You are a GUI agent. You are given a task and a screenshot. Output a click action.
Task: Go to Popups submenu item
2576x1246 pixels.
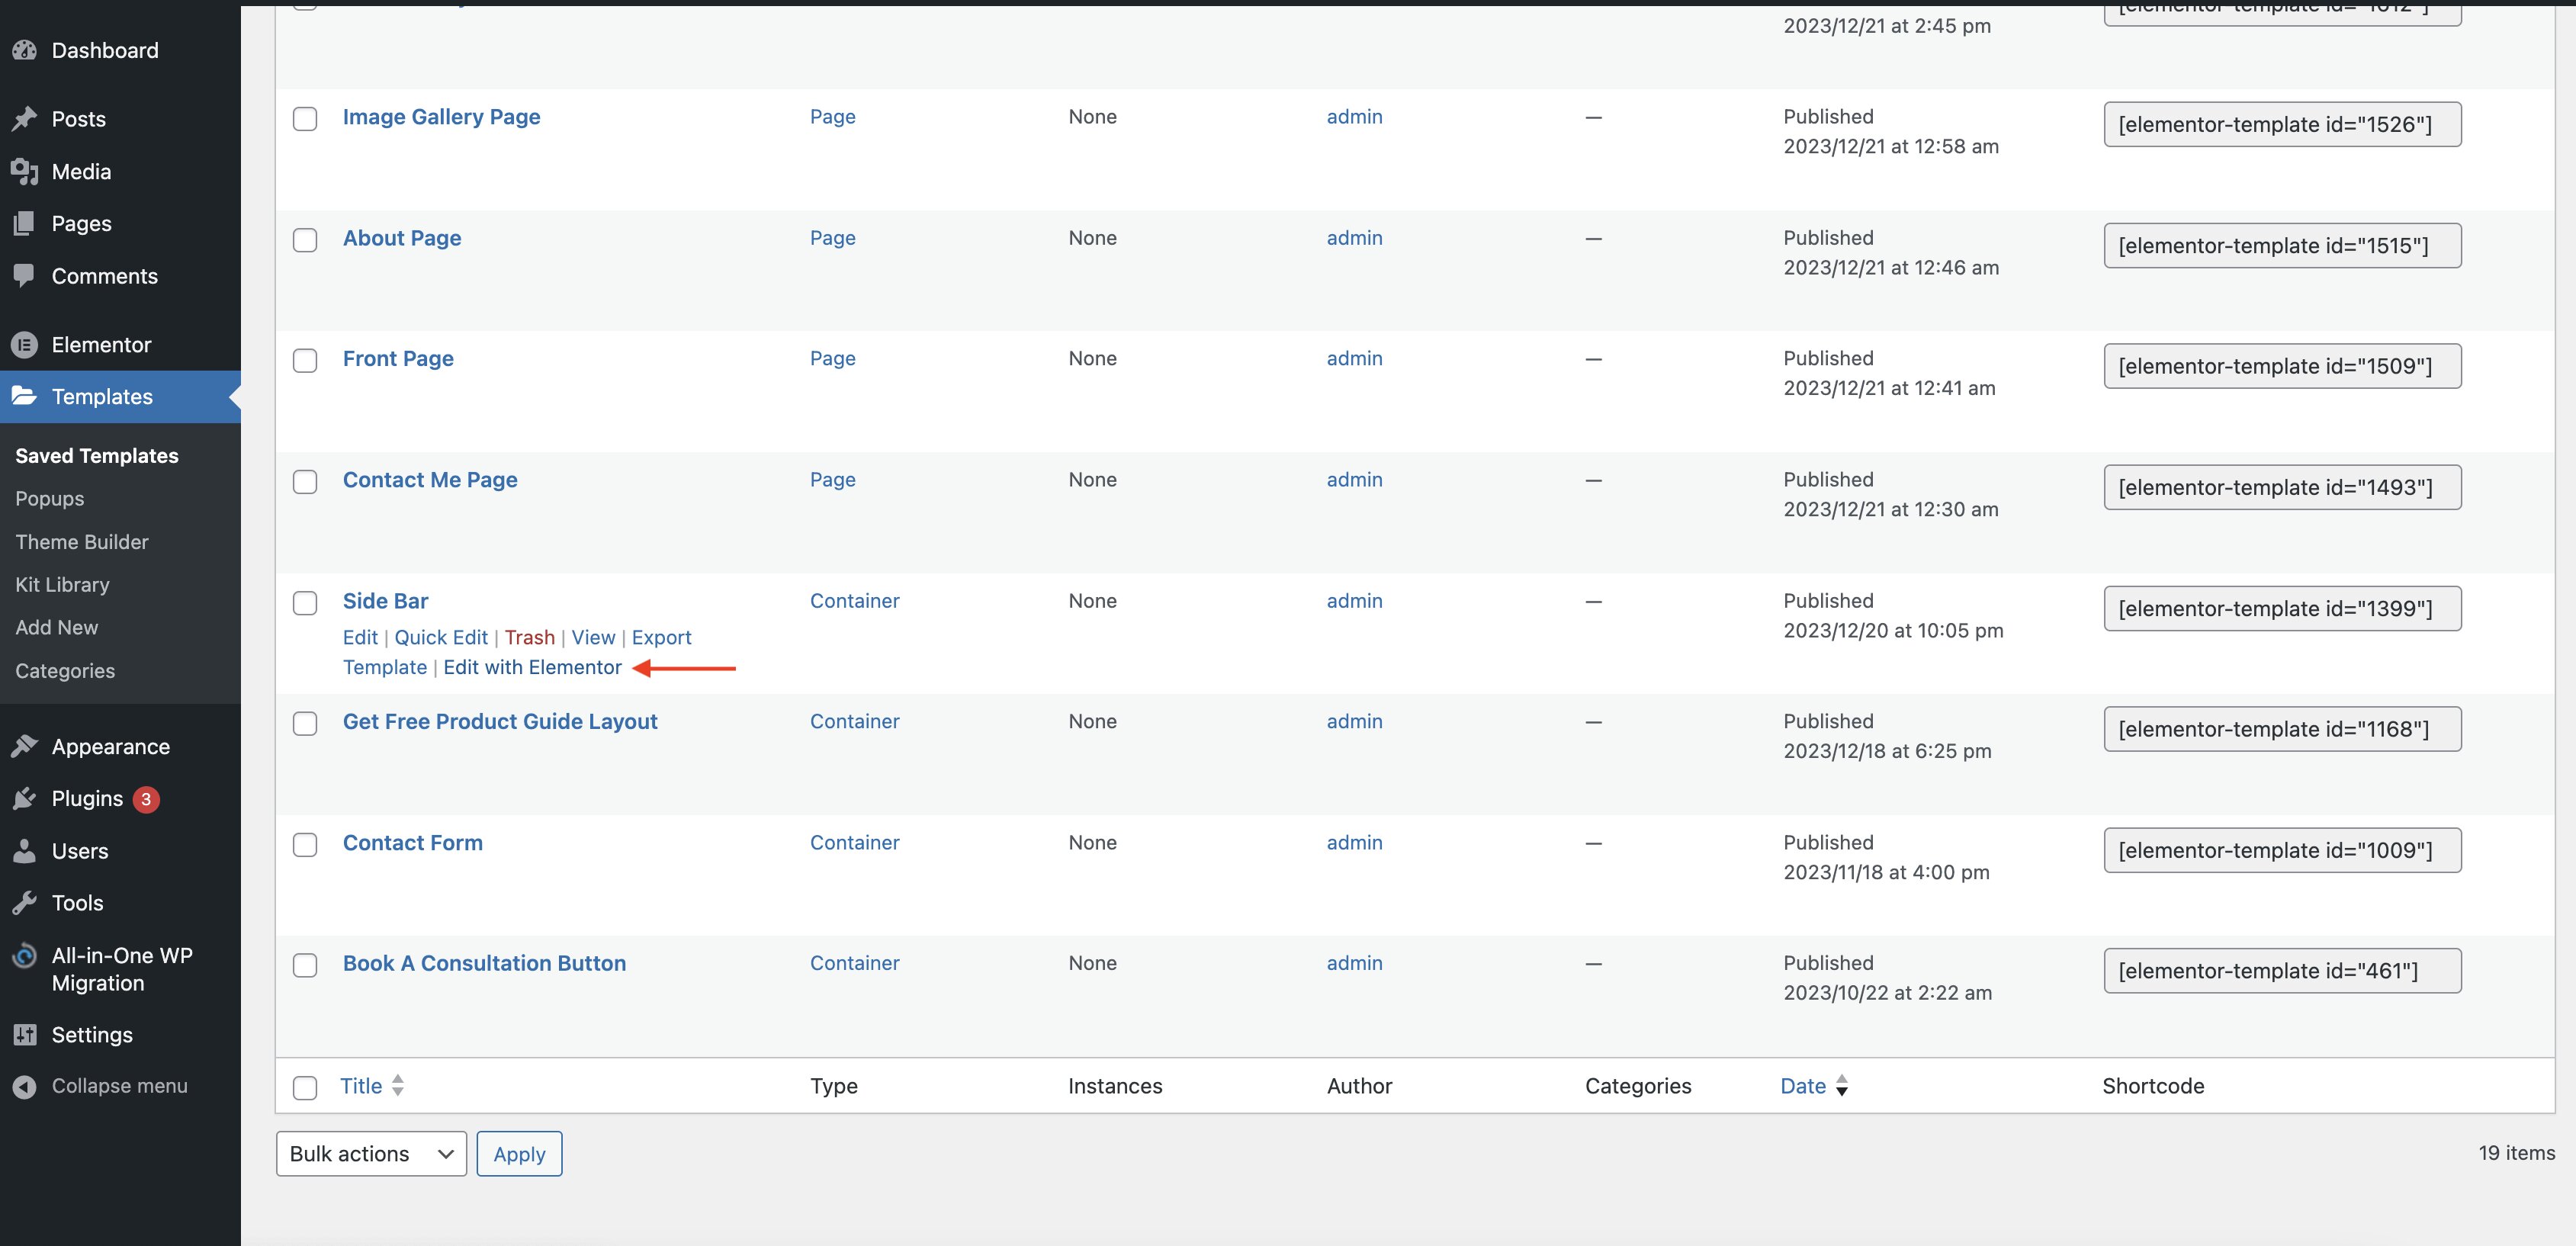(50, 499)
